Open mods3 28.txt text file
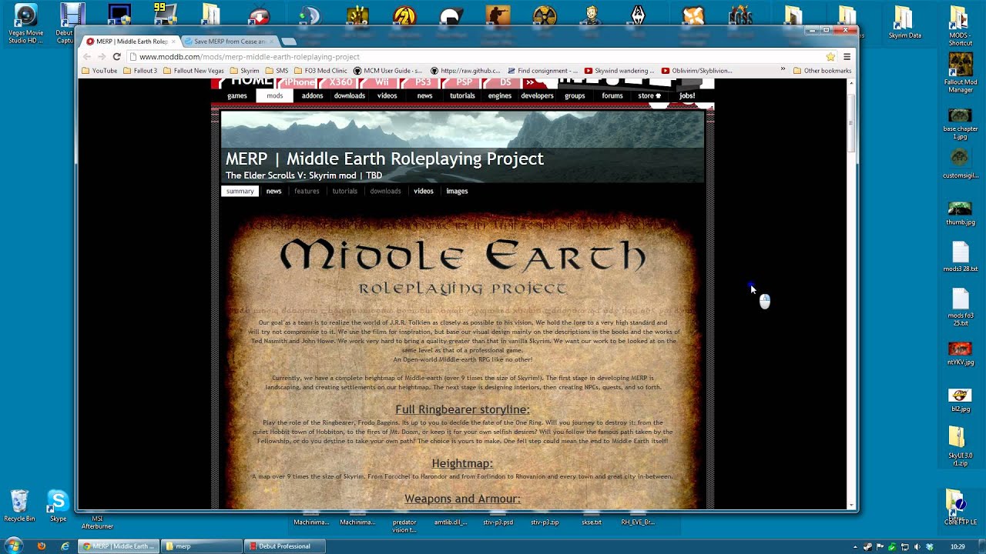Viewport: 986px width, 554px height. [960, 258]
